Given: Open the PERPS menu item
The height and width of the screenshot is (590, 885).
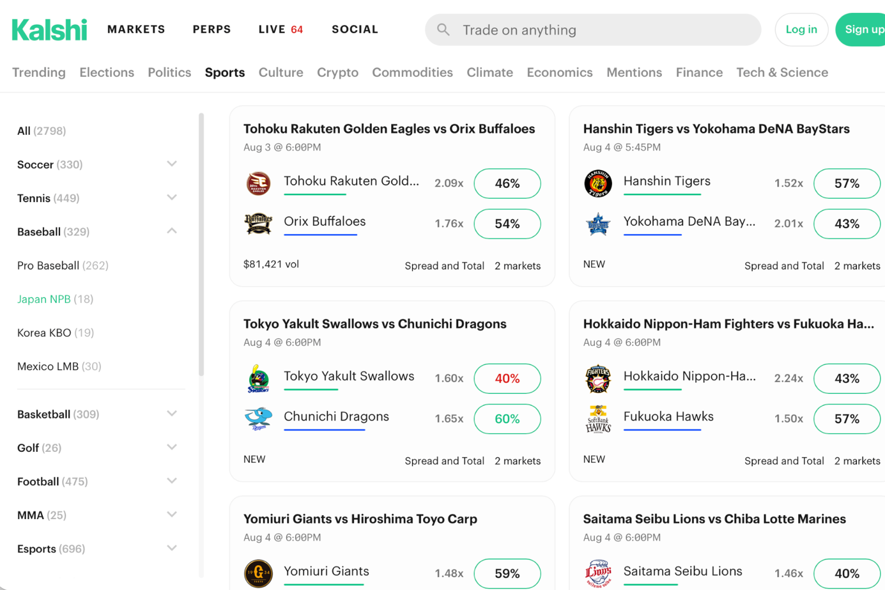Looking at the screenshot, I should click(x=212, y=29).
